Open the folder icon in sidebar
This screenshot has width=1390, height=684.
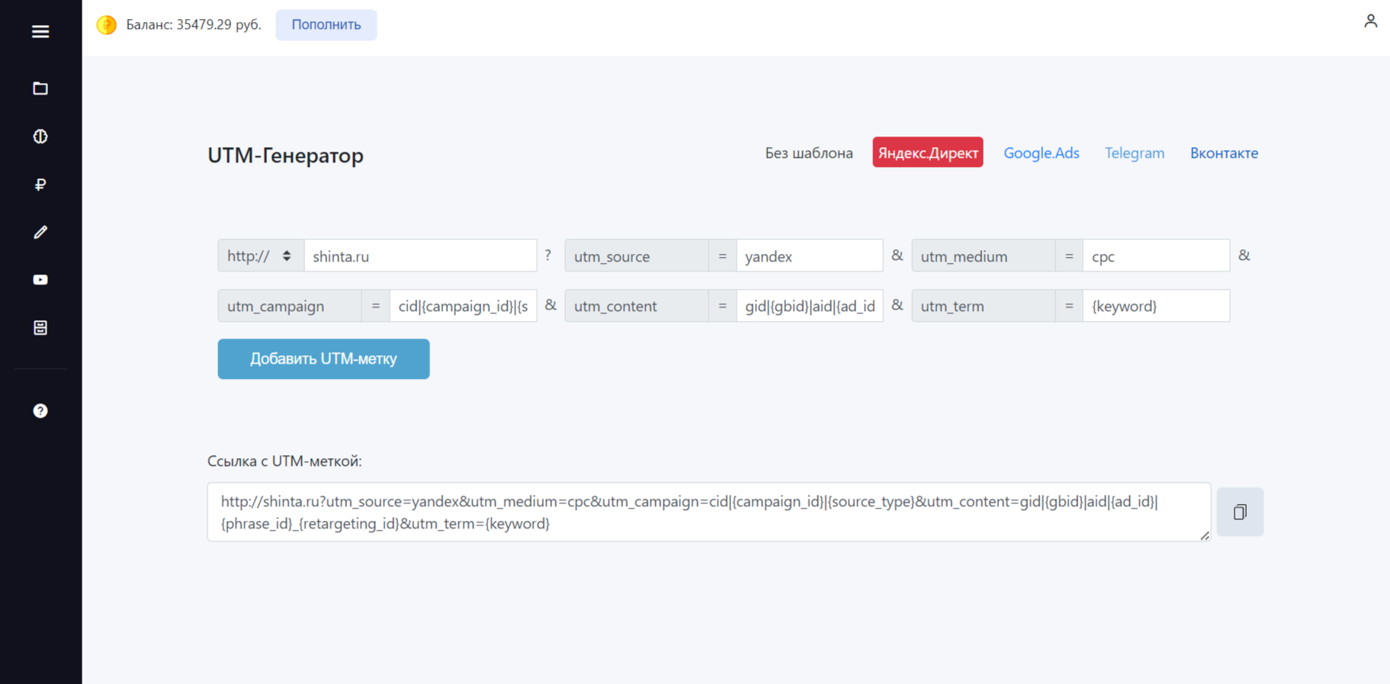[x=40, y=88]
